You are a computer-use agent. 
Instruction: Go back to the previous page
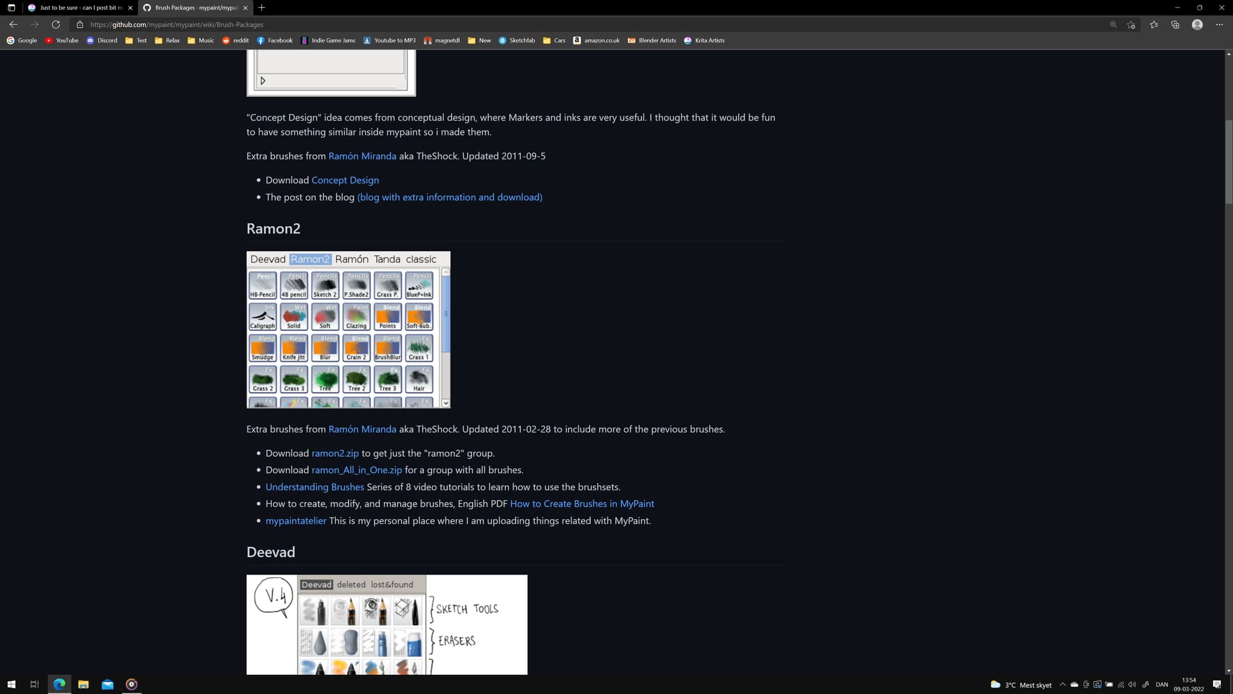13,24
